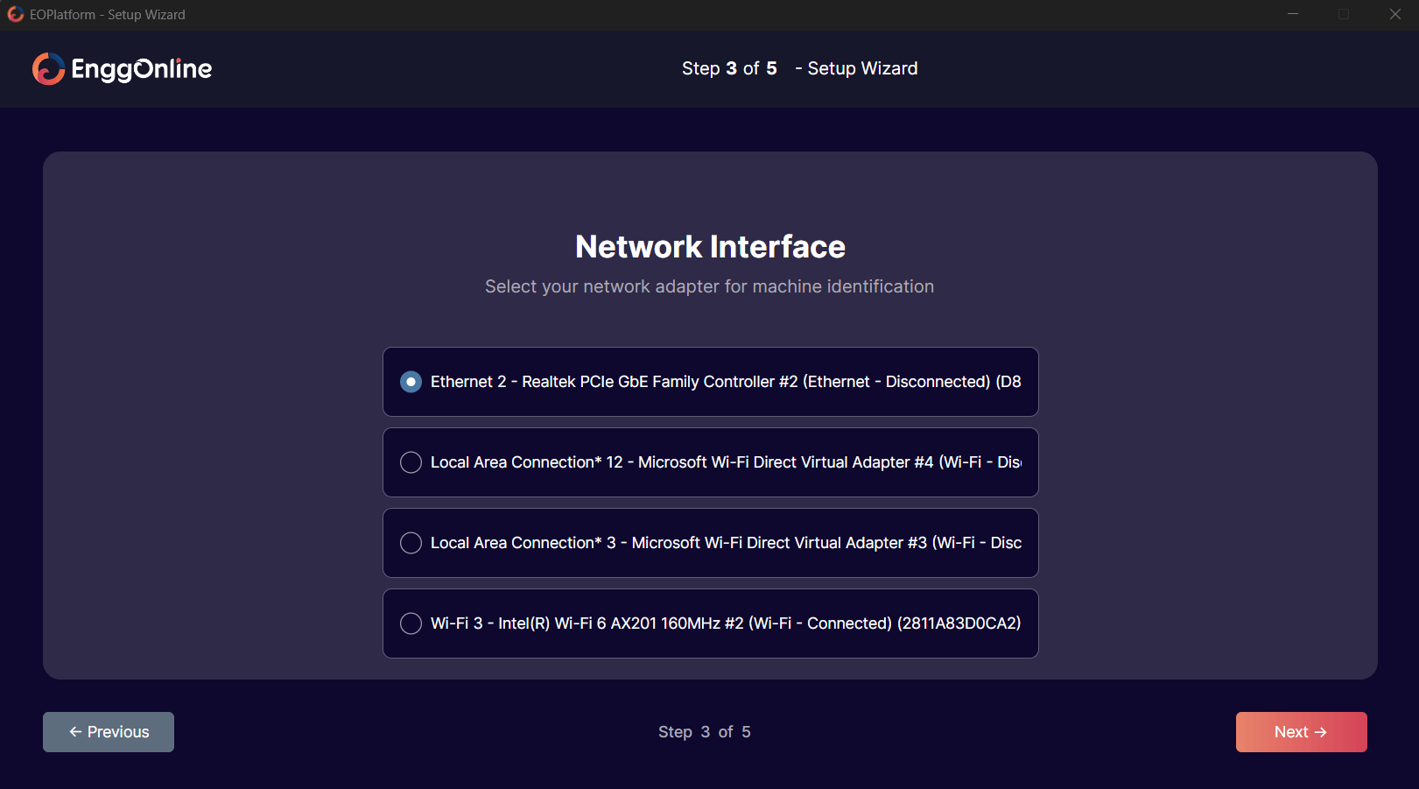Screen dimensions: 1419x789
Task: Click the EnggOnline swirl logo icon
Action: coord(49,69)
